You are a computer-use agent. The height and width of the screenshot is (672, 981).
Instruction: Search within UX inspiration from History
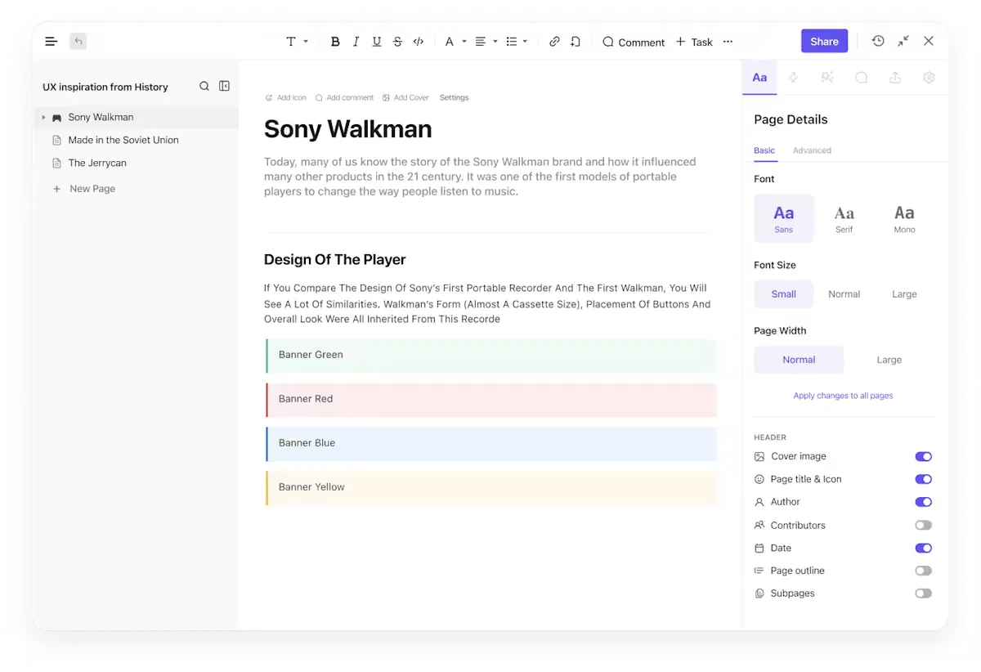click(204, 86)
